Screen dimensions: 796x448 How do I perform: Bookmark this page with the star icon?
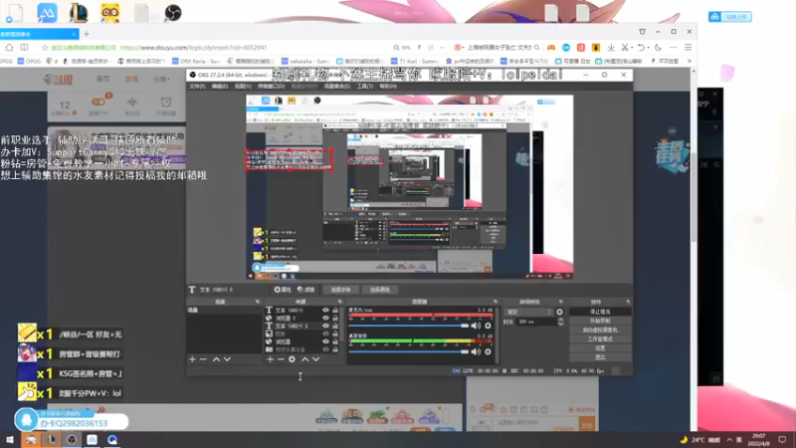point(44,47)
